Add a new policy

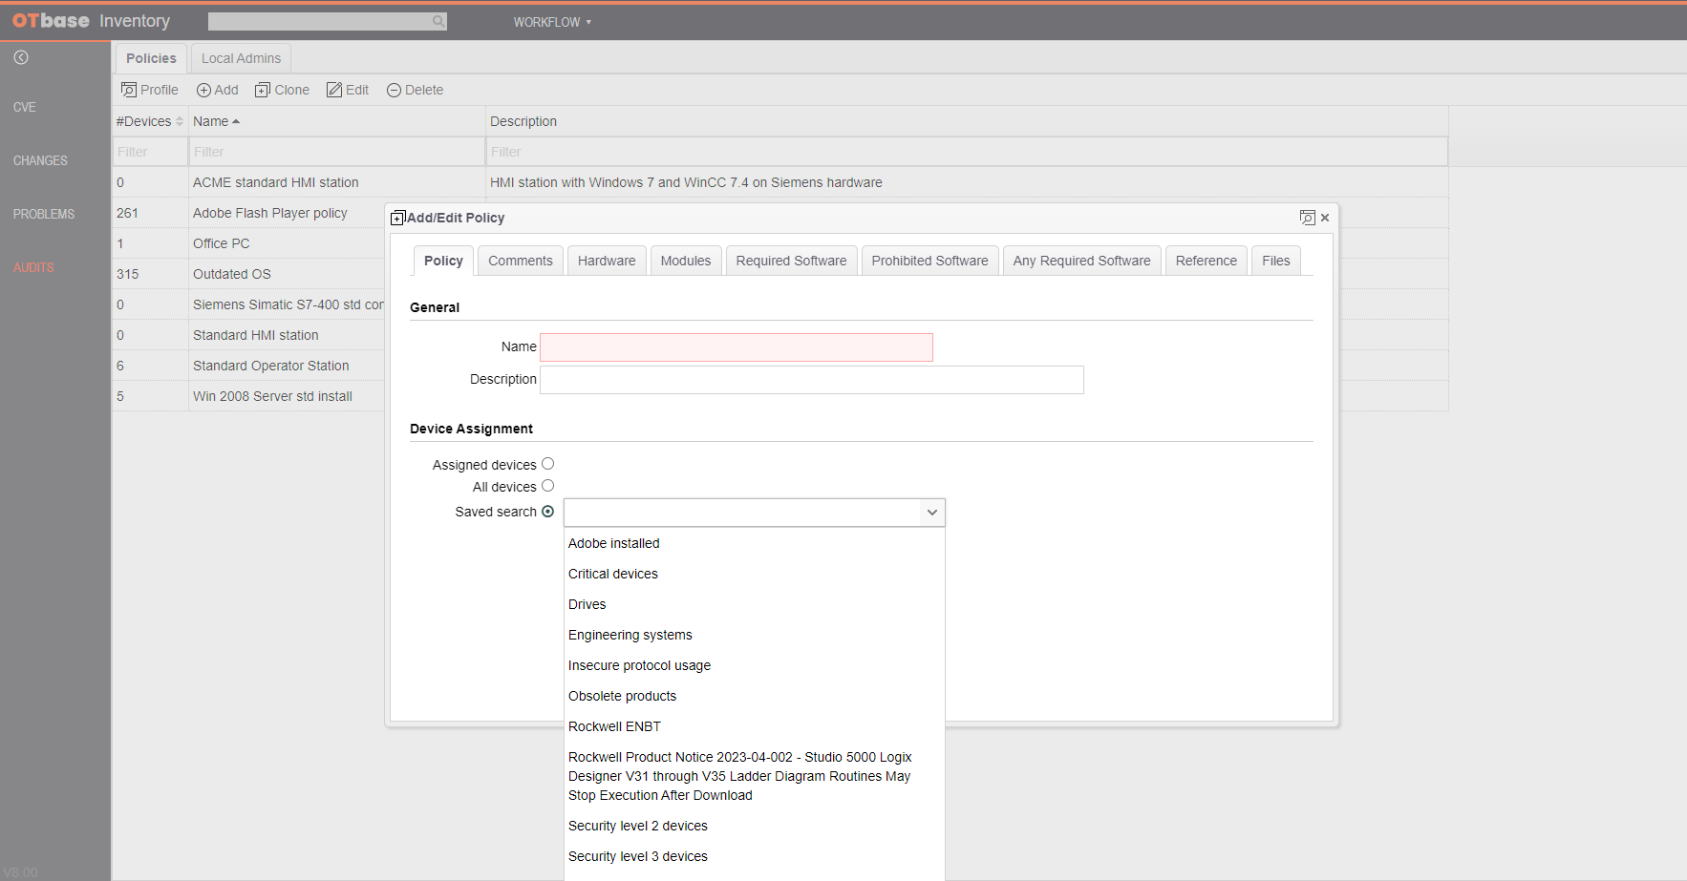218,90
